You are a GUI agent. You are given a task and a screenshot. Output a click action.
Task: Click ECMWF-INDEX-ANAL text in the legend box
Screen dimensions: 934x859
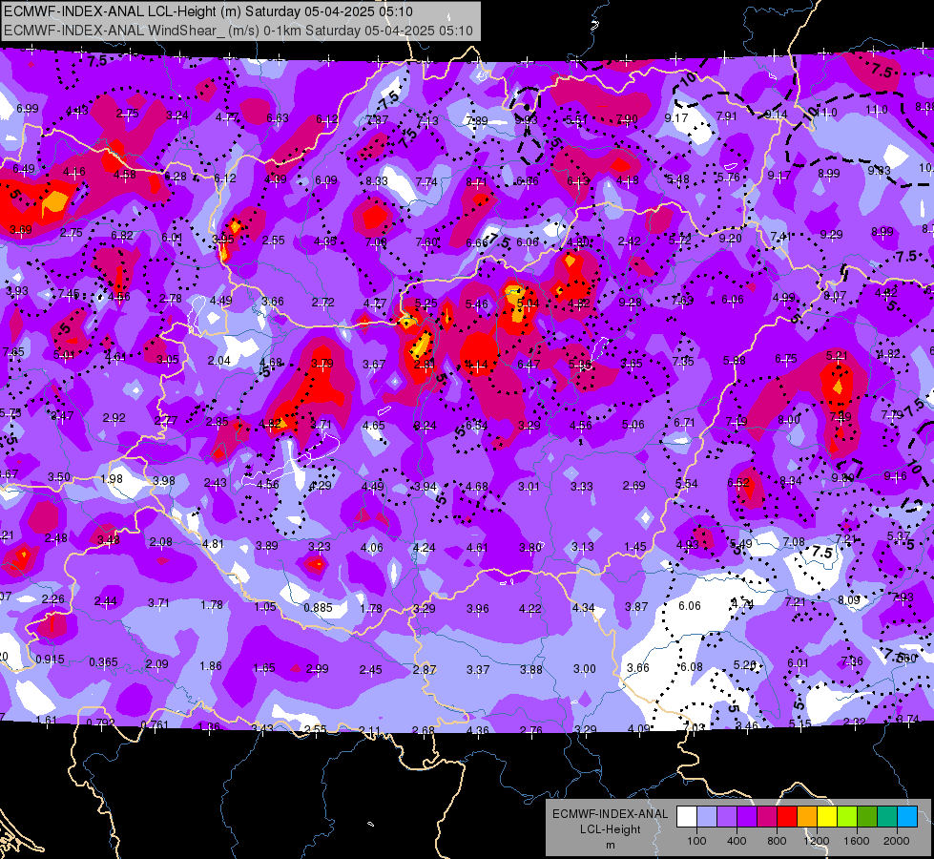[610, 814]
